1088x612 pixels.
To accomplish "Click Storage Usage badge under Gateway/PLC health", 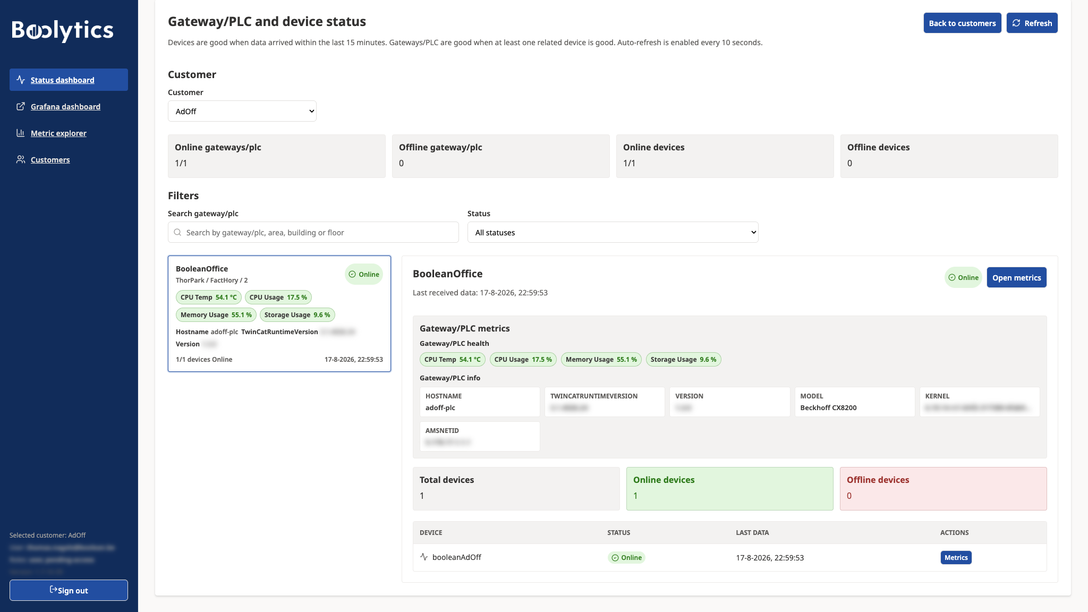I will point(683,359).
